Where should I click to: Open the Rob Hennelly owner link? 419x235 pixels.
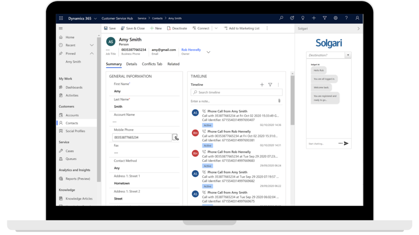(191, 50)
